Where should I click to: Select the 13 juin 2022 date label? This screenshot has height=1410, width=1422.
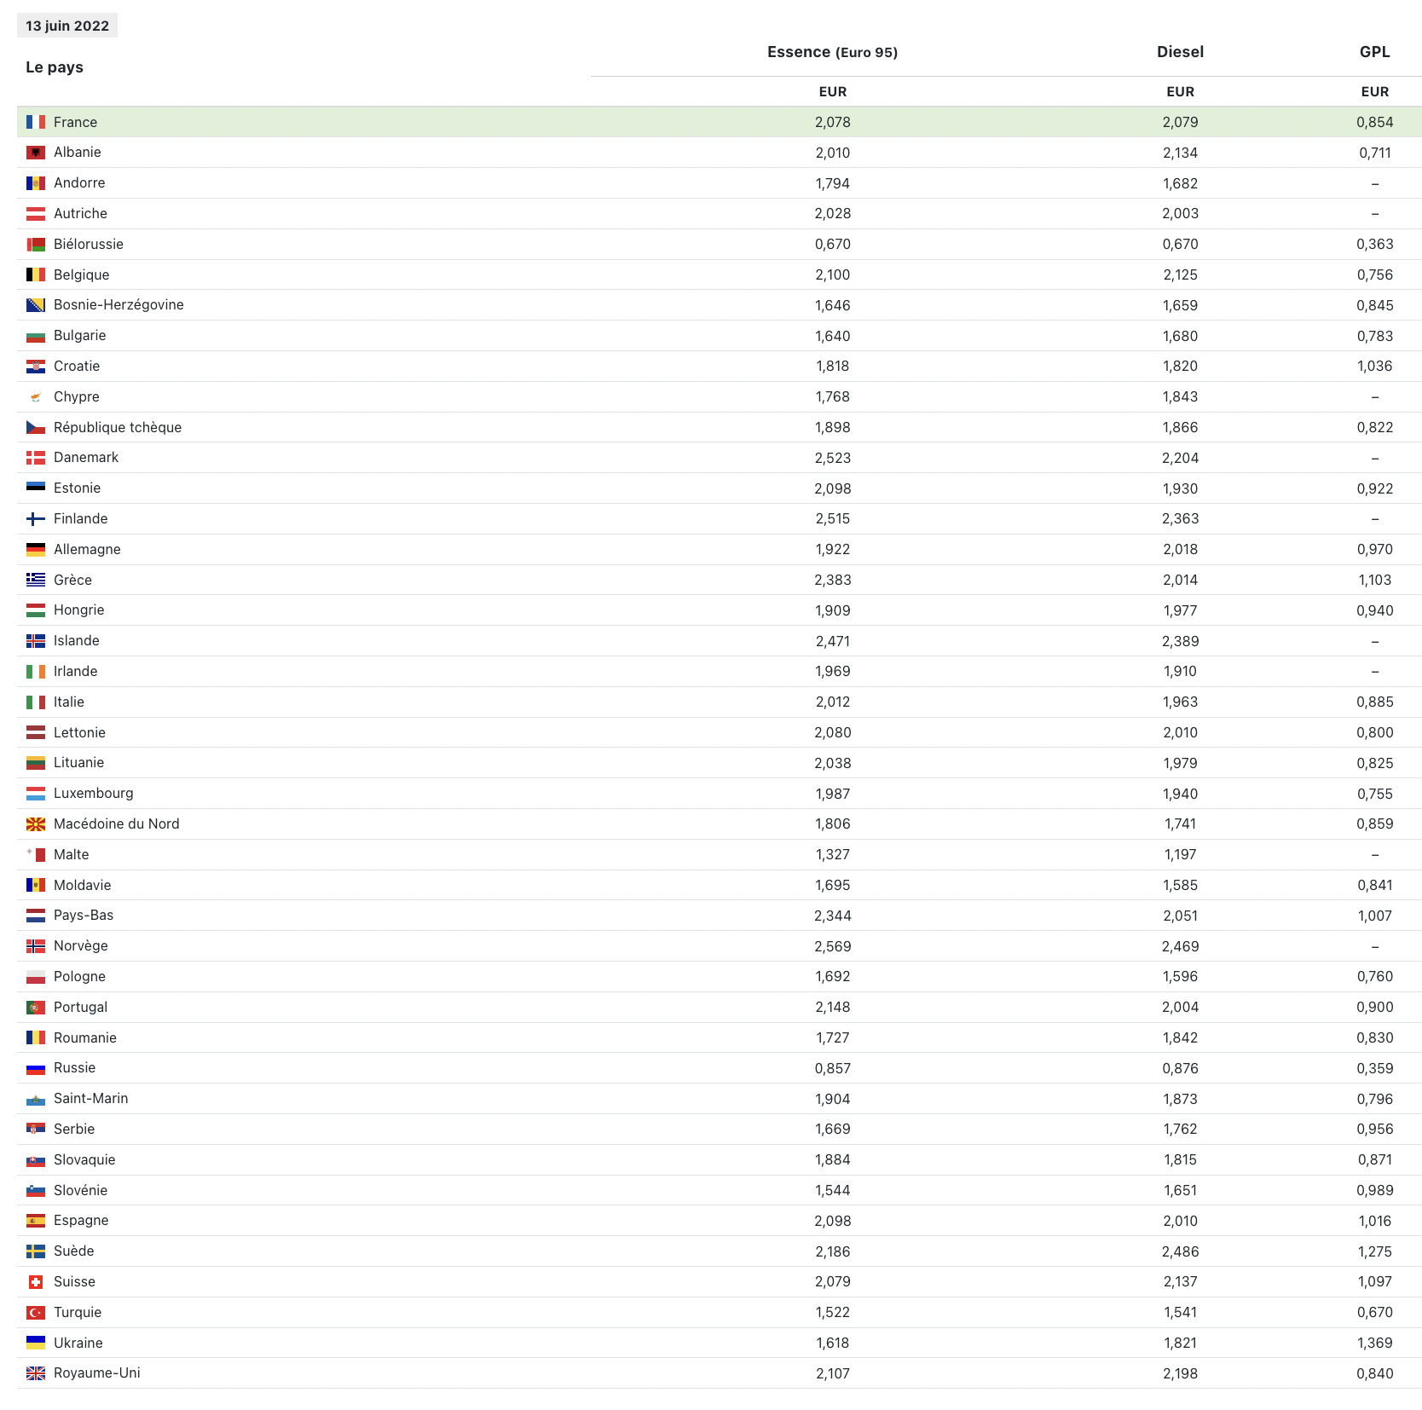(67, 26)
